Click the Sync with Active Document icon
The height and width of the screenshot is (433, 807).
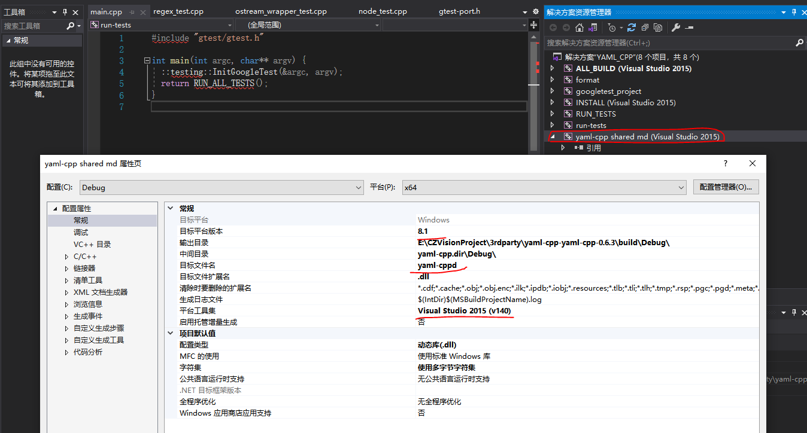tap(593, 27)
